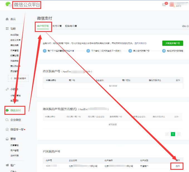This screenshot has height=172, width=189.
Task: Click the chat bubble icon beside 企业微信
Action: (x=7, y=120)
